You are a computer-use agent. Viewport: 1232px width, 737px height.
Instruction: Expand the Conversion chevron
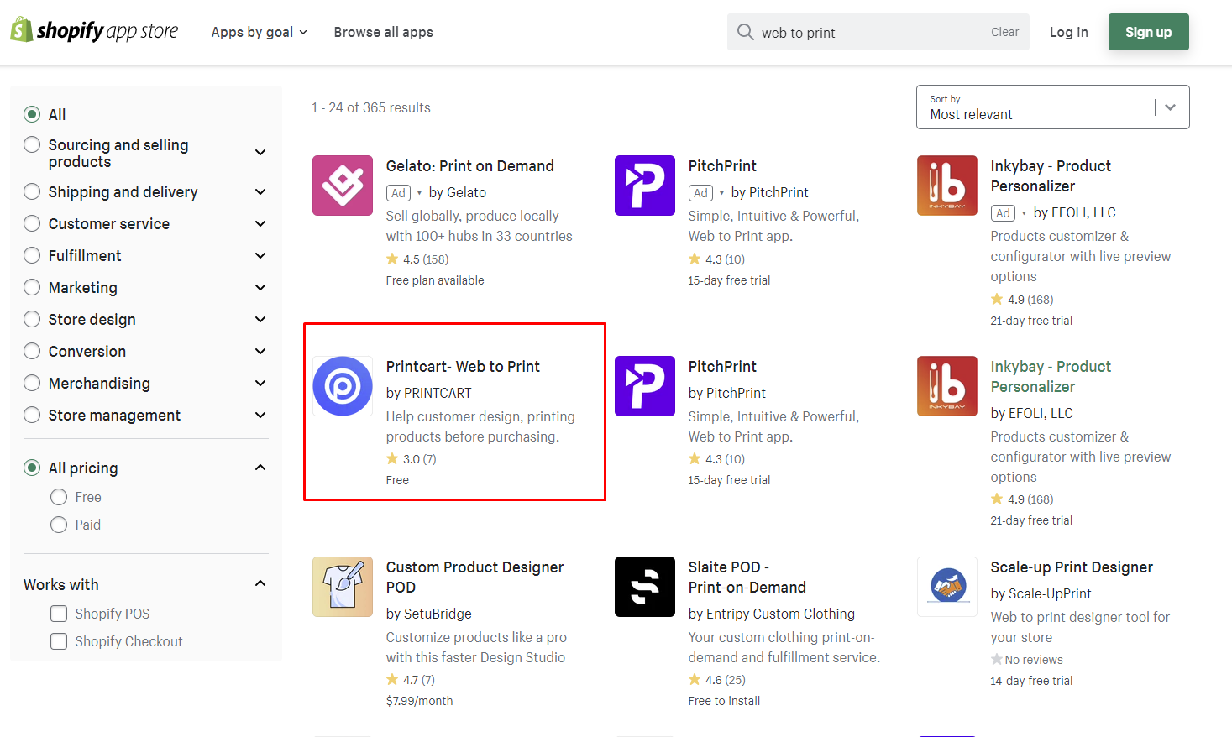coord(260,351)
